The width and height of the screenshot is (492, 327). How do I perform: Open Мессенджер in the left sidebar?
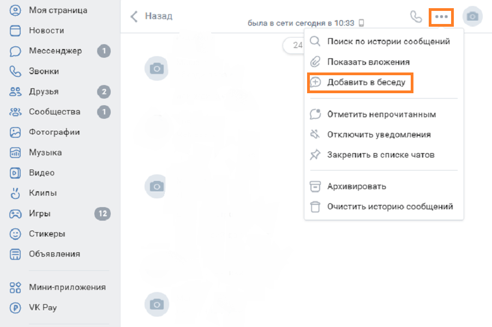pos(55,51)
